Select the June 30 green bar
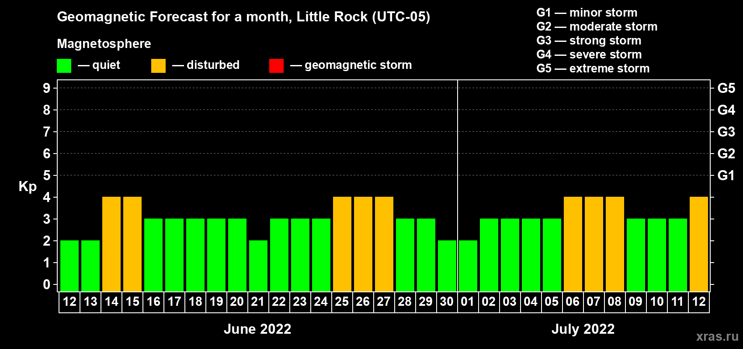Image resolution: width=743 pixels, height=349 pixels. click(x=447, y=266)
